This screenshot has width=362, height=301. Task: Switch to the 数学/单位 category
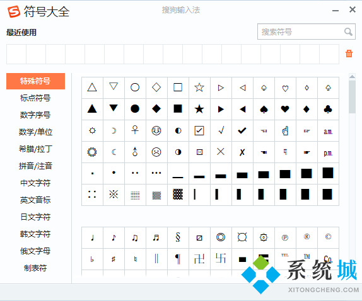pos(35,132)
